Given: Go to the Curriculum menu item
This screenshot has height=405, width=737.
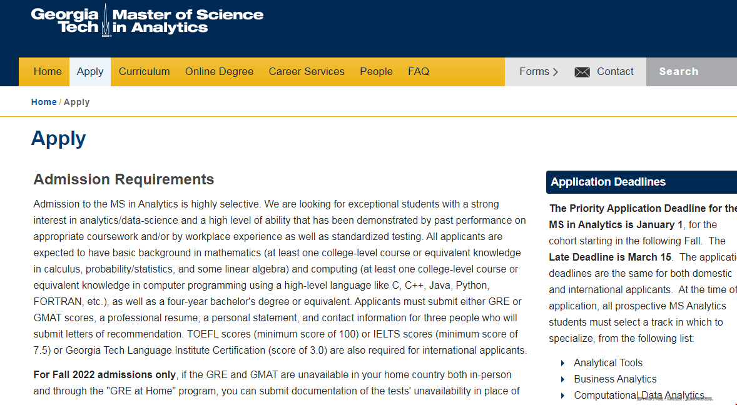Looking at the screenshot, I should (145, 72).
